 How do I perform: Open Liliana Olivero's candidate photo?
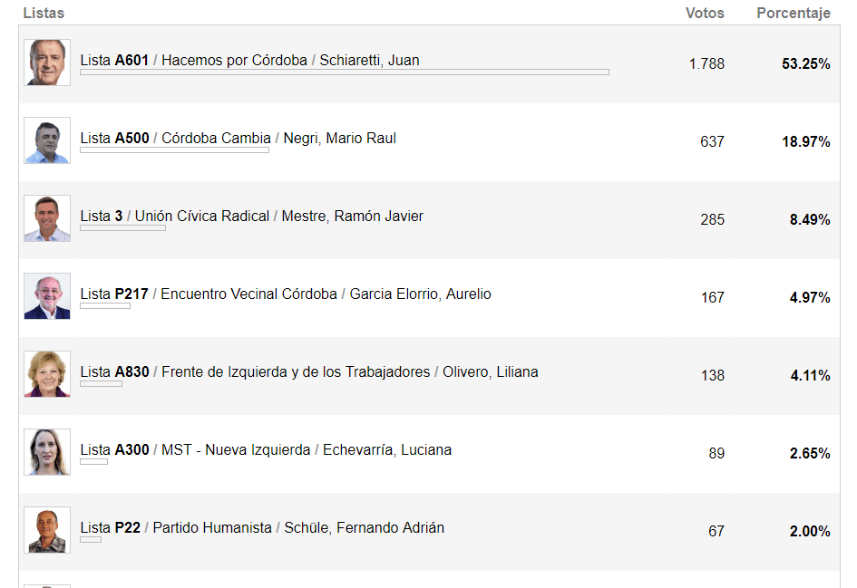[47, 374]
